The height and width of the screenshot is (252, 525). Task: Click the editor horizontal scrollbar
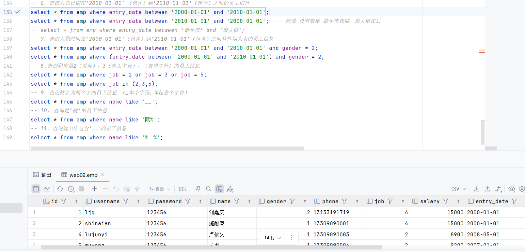pos(167,148)
